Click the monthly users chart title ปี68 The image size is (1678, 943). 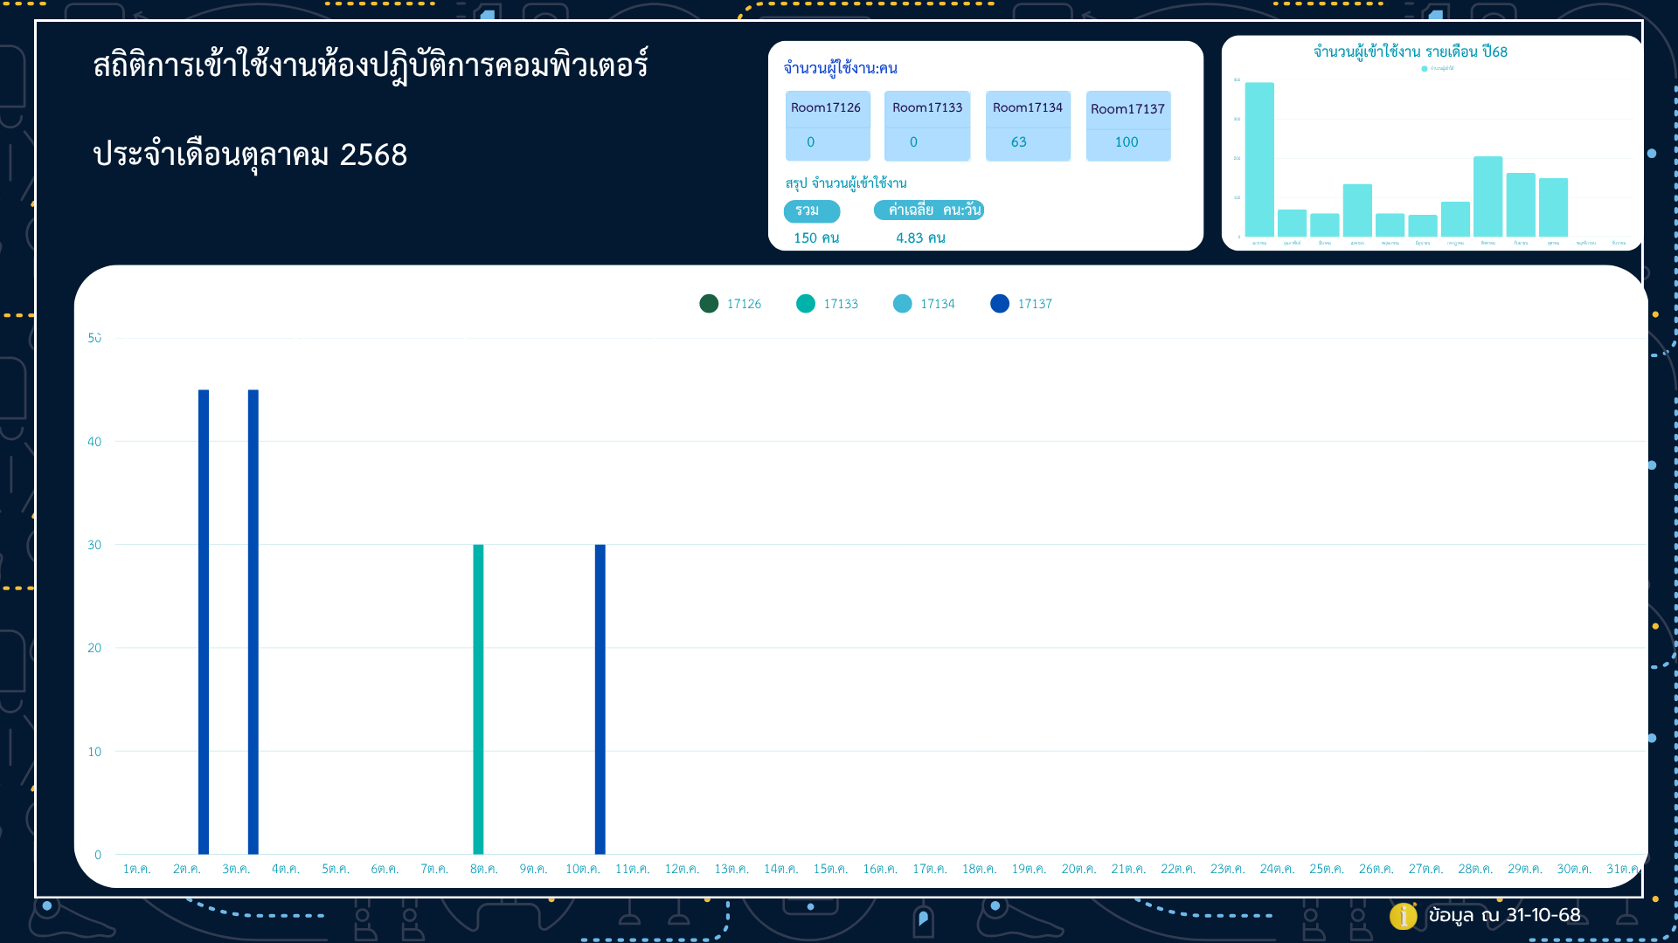pyautogui.click(x=1410, y=52)
